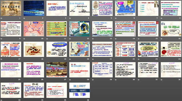The height and width of the screenshot is (101, 182).
Task: Select slide 8 thumbnail with green bullets
Action: coord(171,8)
